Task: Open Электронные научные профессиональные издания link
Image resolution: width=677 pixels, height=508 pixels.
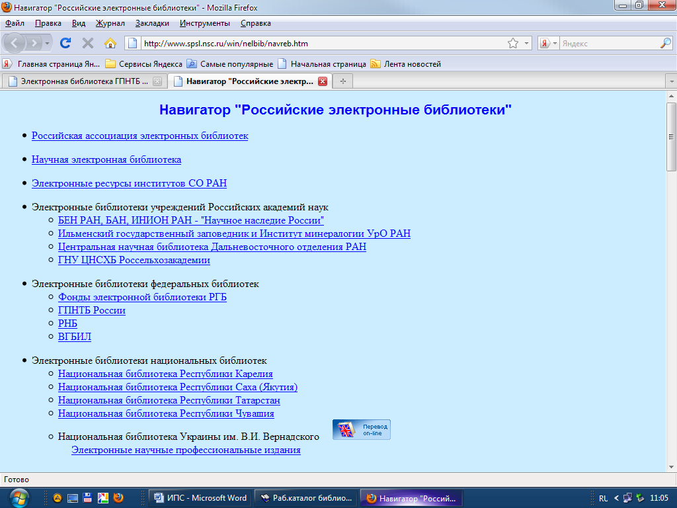Action: coord(186,450)
